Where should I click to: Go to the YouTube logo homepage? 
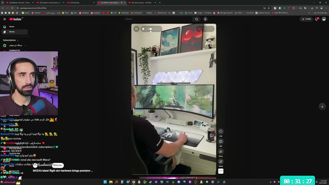point(15,19)
